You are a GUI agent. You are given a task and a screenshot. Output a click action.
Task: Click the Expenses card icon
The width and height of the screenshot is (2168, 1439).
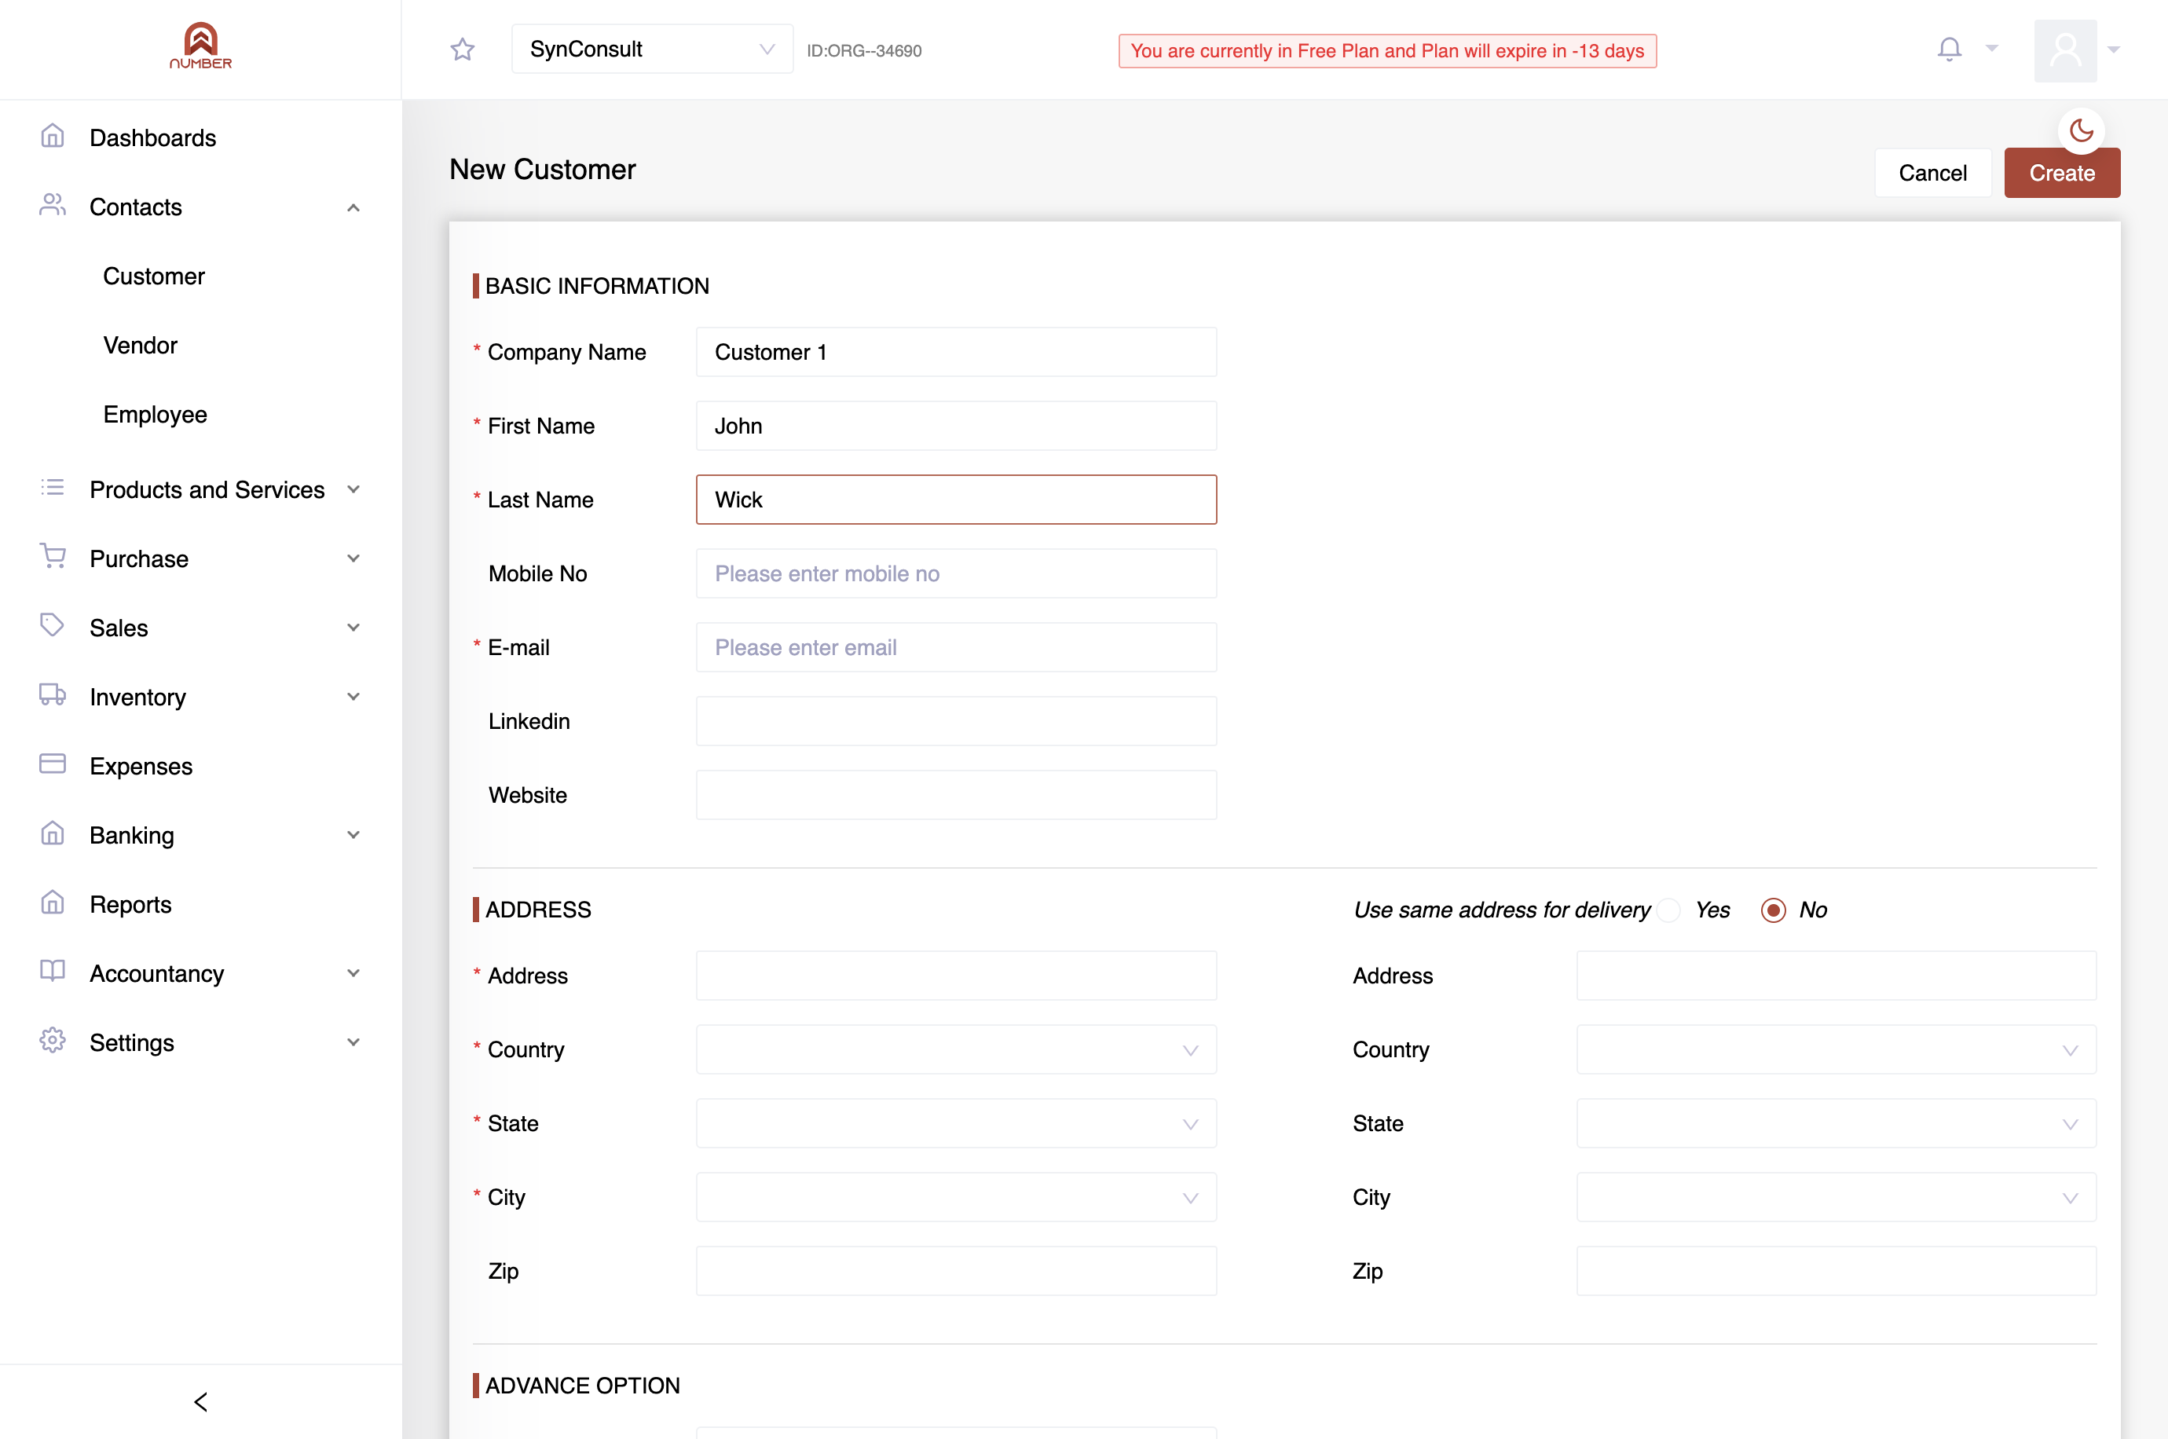(x=53, y=764)
